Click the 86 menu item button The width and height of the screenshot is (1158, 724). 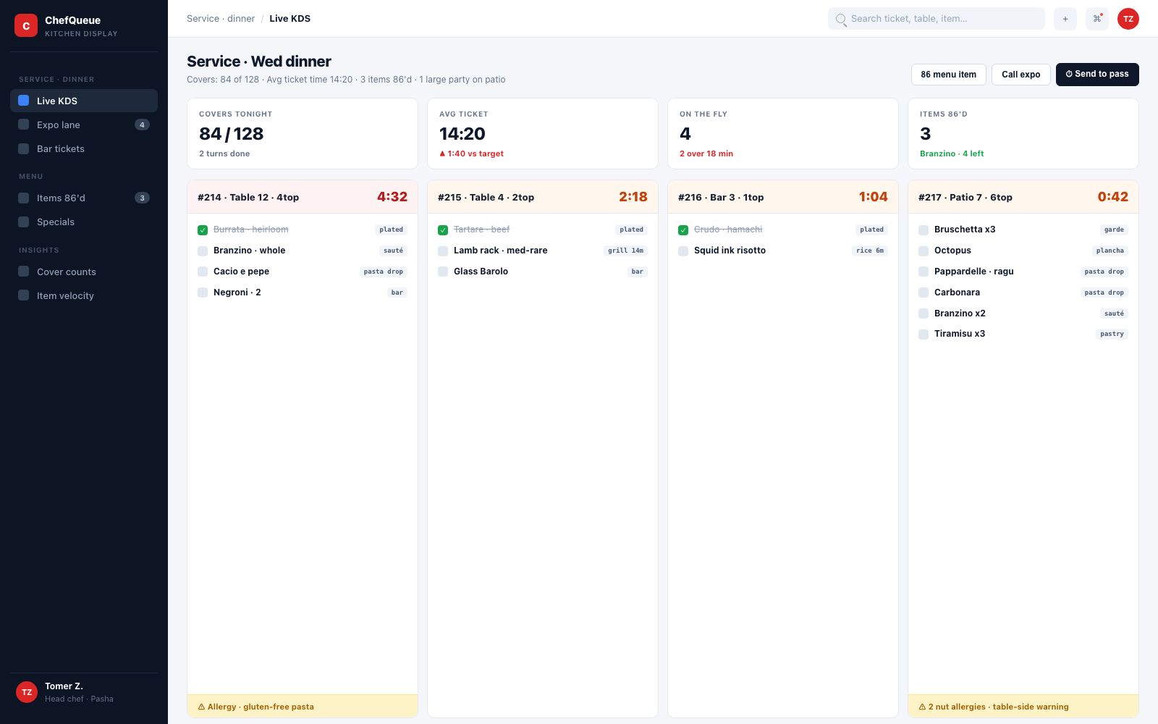tap(948, 74)
